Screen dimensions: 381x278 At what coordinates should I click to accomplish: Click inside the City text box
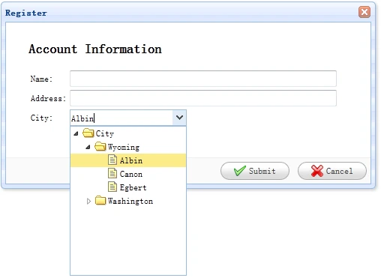click(x=121, y=118)
